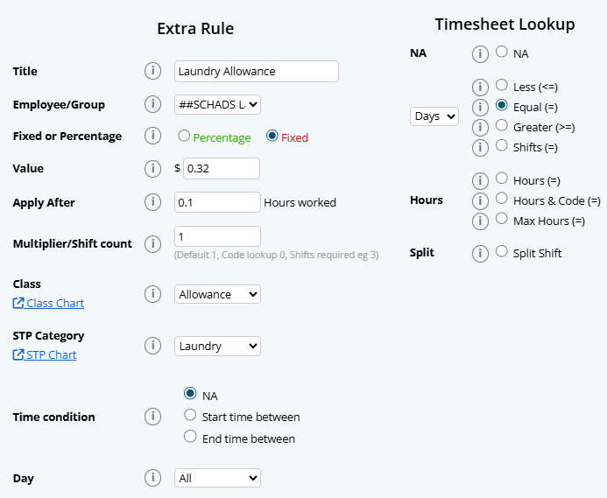Click the info icon next to Split Shift
This screenshot has height=498, width=607.
480,253
